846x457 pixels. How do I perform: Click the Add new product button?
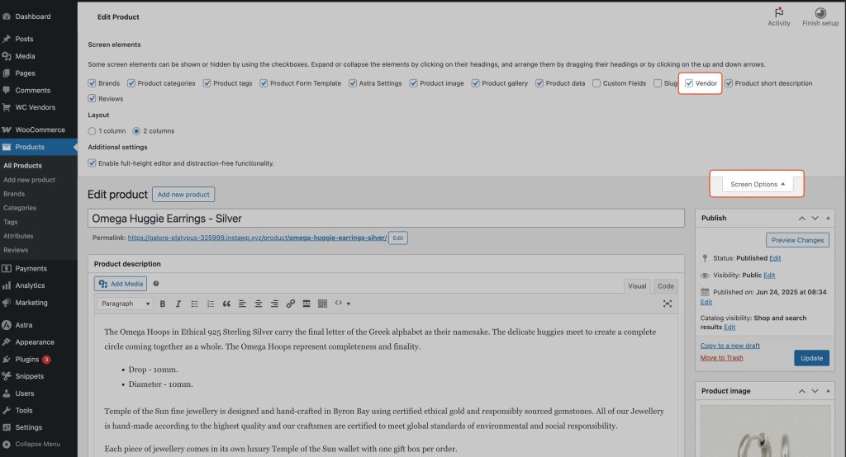(183, 194)
